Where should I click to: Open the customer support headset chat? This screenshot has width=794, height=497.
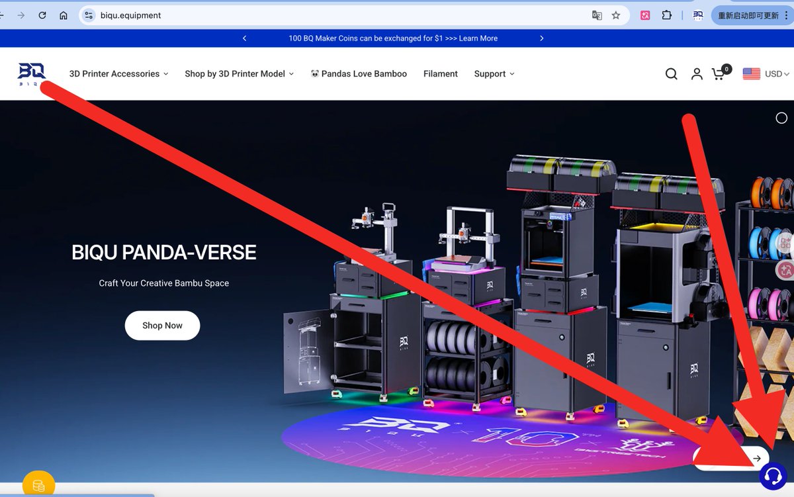pos(773,476)
